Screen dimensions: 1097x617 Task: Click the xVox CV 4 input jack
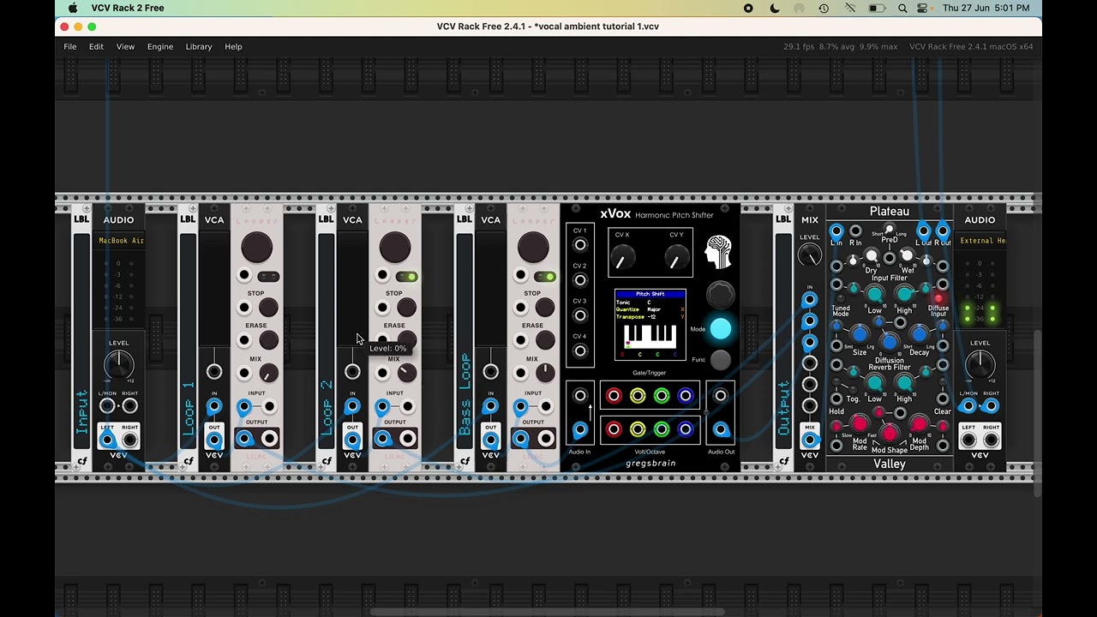pyautogui.click(x=580, y=351)
